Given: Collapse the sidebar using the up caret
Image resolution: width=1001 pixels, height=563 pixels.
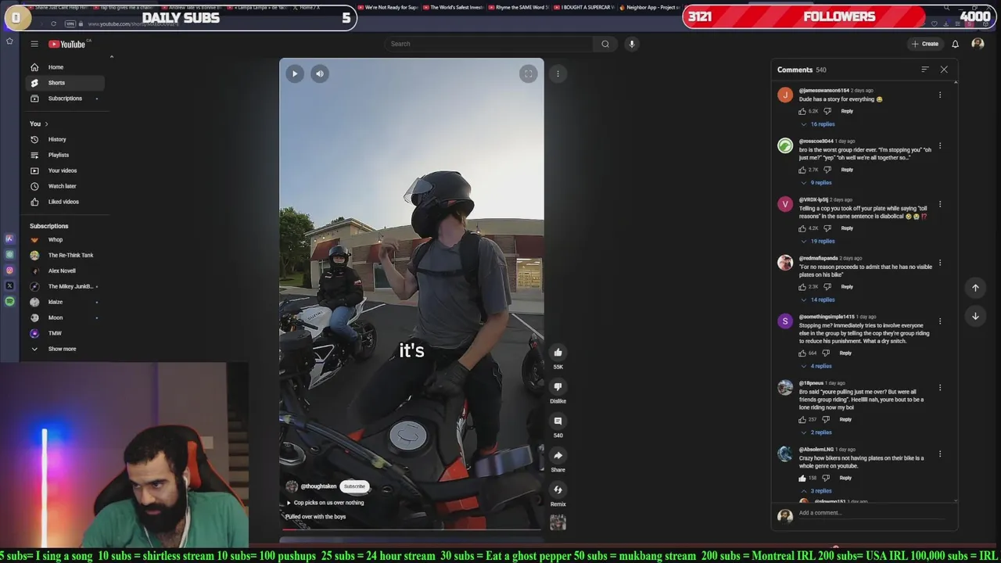Looking at the screenshot, I should tap(111, 57).
